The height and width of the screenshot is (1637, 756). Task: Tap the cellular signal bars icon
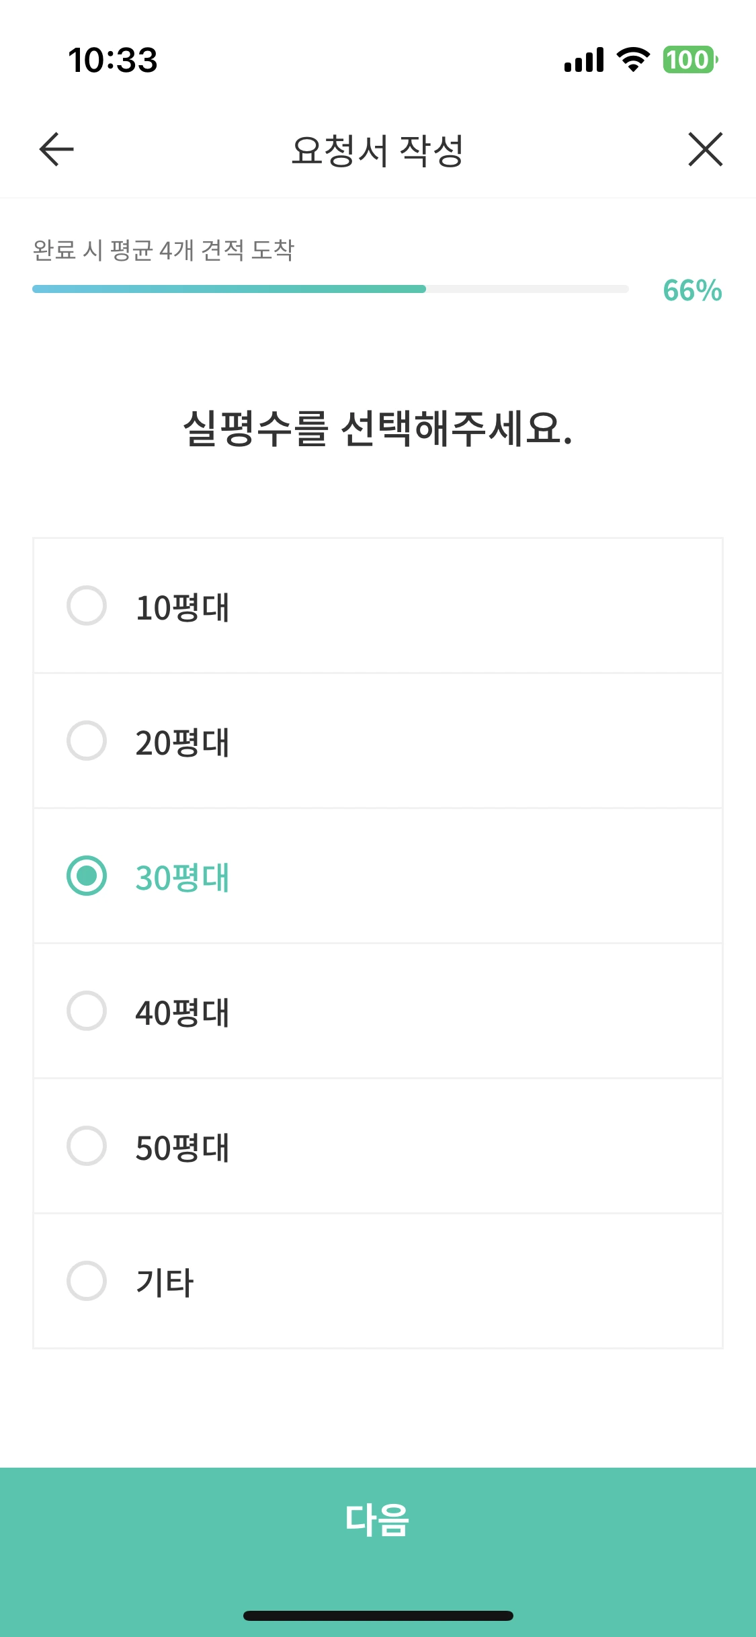584,60
